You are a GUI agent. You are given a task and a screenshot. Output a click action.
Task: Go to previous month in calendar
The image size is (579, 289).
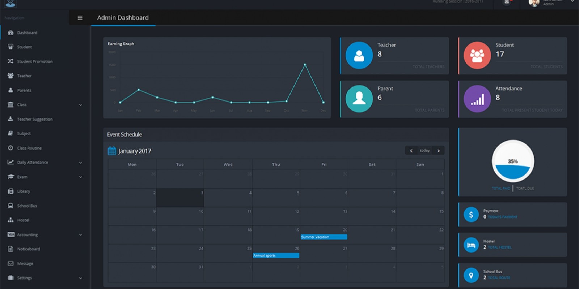tap(411, 151)
